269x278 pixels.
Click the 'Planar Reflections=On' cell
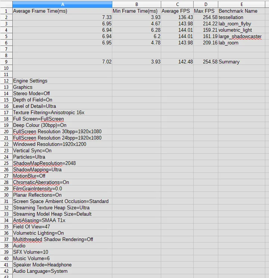62,195
